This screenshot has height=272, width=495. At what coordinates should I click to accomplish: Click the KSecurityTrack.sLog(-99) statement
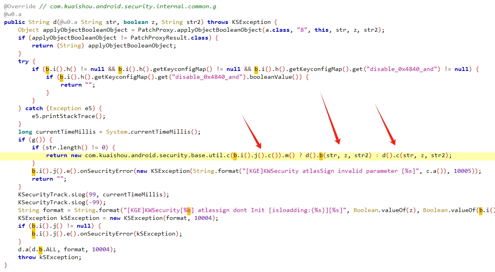[62, 202]
